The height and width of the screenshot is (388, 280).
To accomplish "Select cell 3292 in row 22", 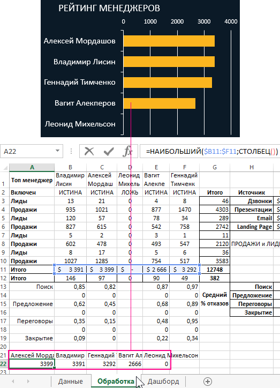I will point(102,364).
